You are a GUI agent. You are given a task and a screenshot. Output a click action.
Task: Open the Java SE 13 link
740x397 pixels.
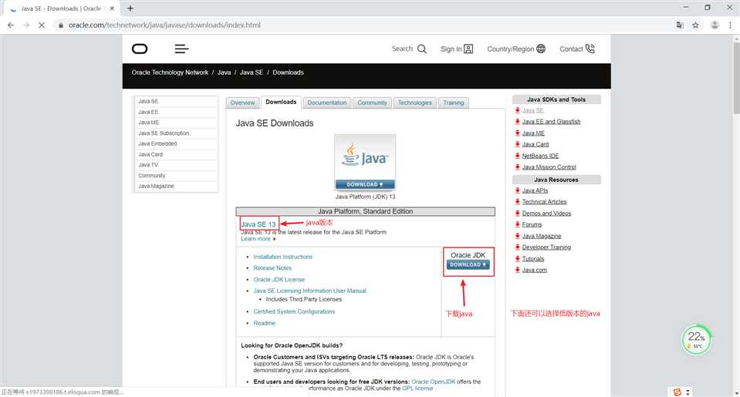258,224
